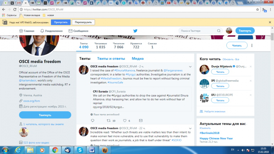Reply to the first tweet
Screen dimensions: 274x154
pos(93,120)
